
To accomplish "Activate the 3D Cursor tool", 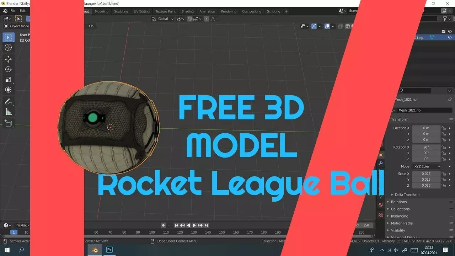I will pos(9,48).
